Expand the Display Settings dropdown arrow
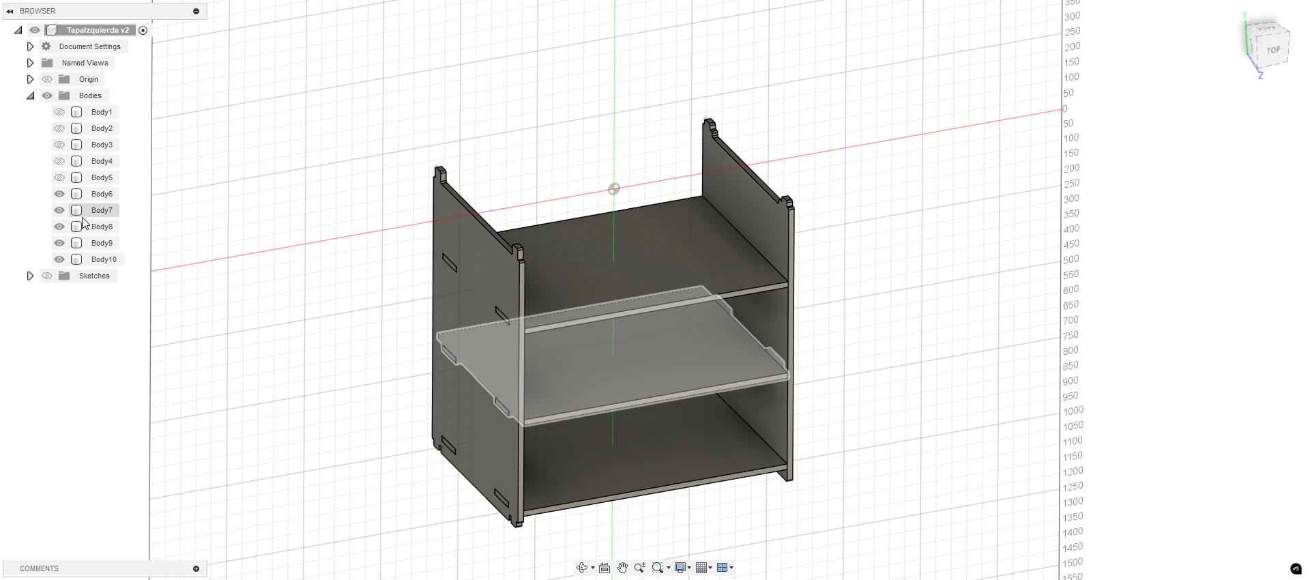 pos(689,568)
